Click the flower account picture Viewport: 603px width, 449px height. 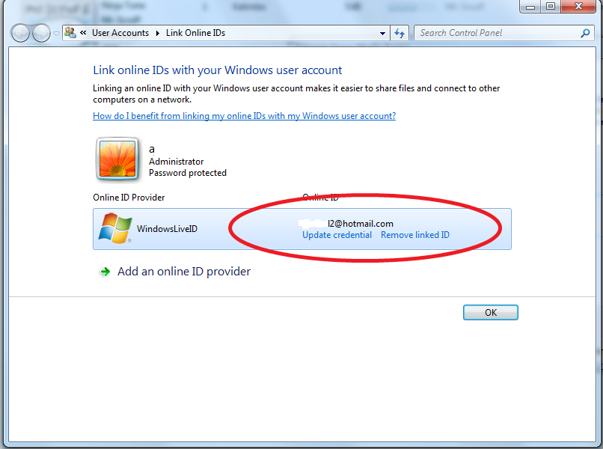point(117,159)
